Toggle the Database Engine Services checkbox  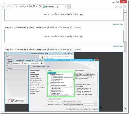pos(50,74)
